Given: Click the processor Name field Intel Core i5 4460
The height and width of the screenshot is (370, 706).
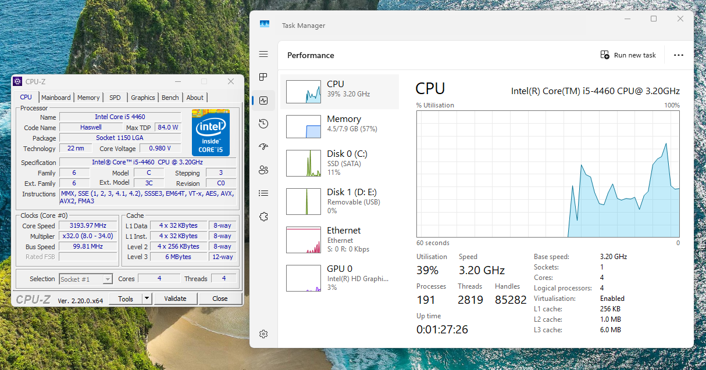Looking at the screenshot, I should [120, 117].
